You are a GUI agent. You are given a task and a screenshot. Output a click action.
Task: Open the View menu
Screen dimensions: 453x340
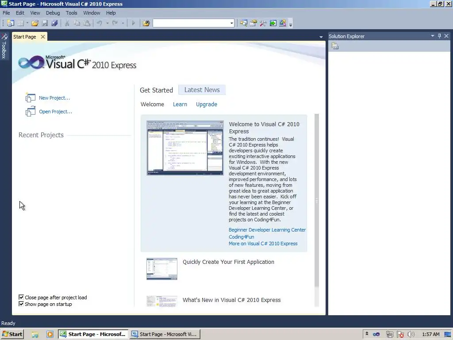pos(35,13)
